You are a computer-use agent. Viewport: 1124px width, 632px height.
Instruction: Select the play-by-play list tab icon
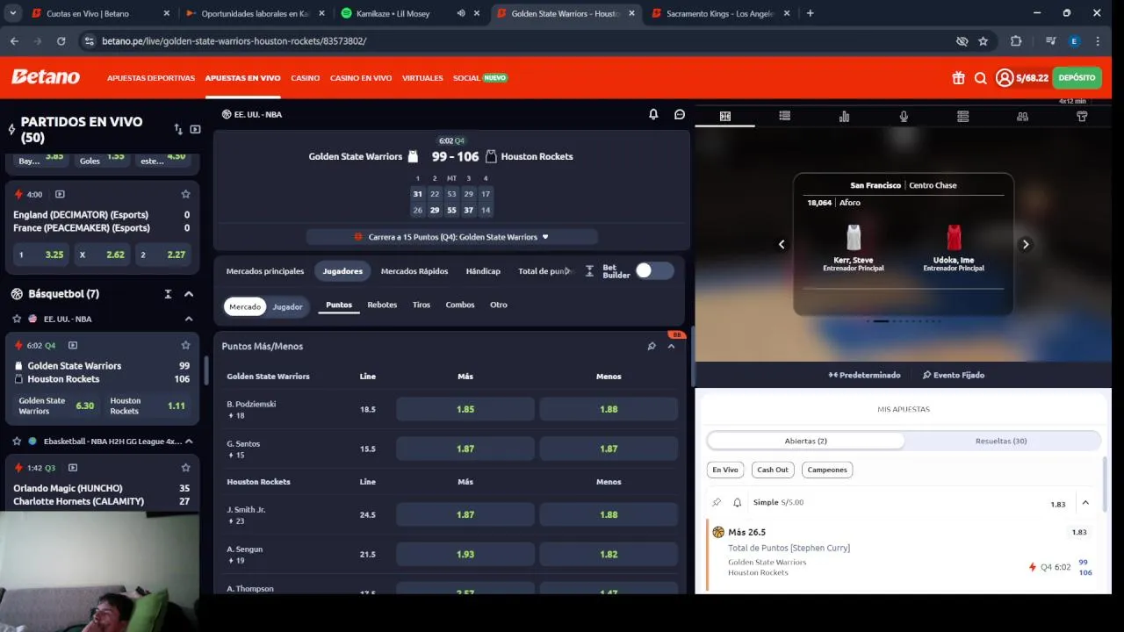coord(784,116)
